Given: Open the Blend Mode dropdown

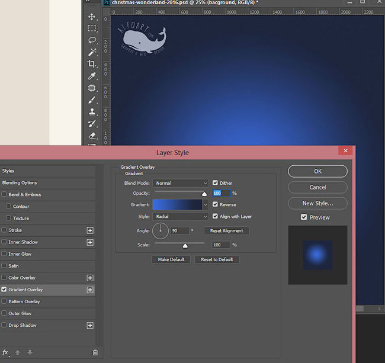Looking at the screenshot, I should click(x=181, y=184).
